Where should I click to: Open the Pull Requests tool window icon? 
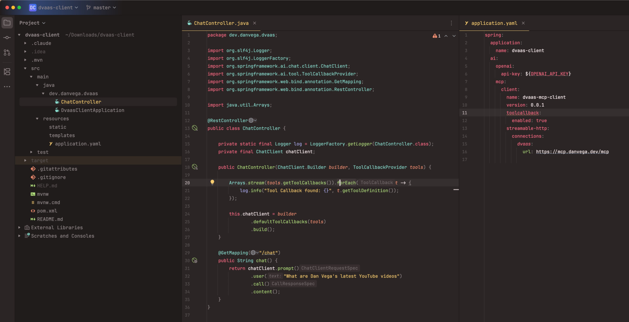(7, 53)
